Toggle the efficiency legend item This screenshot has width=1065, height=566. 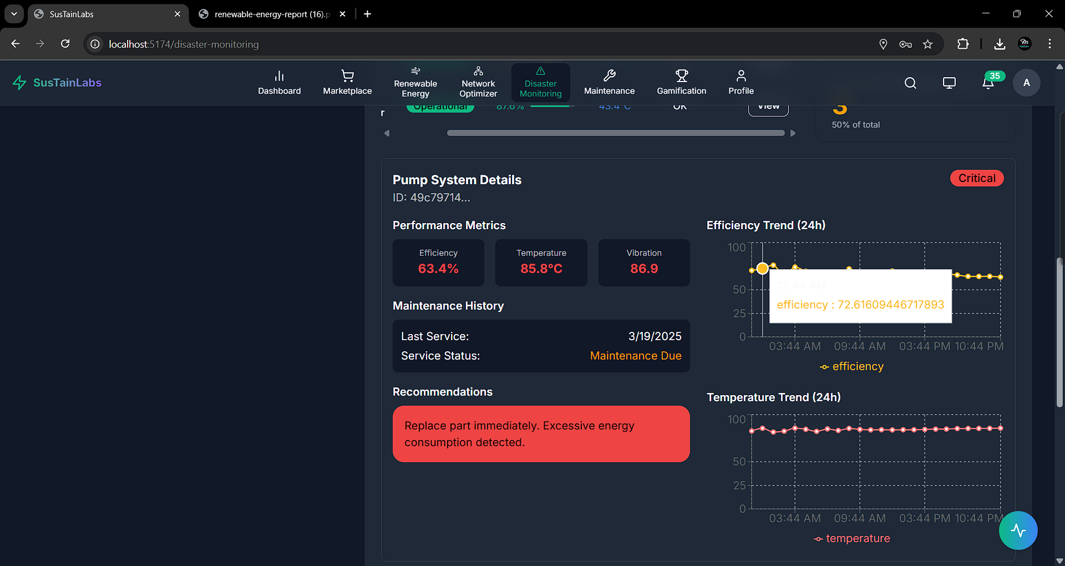coord(852,366)
